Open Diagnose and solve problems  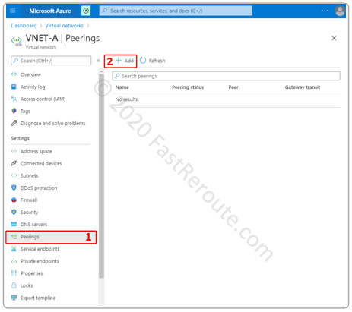coord(52,123)
